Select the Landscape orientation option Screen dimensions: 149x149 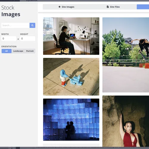(18, 51)
